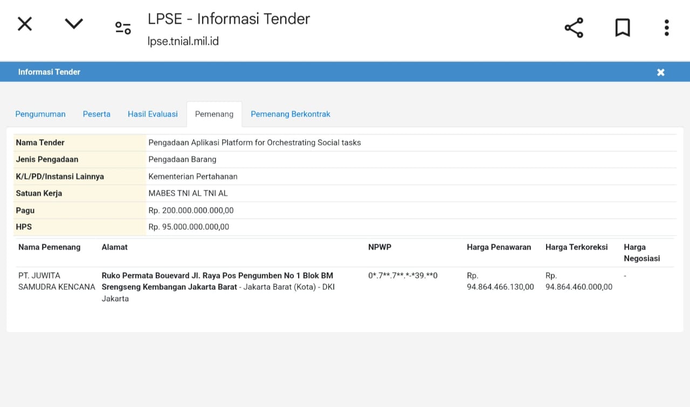Screen dimensions: 690x407
Task: Click the Pagu label
Action: click(x=25, y=210)
